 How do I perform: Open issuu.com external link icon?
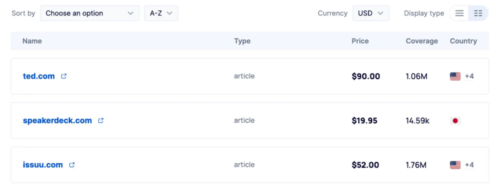pyautogui.click(x=72, y=165)
